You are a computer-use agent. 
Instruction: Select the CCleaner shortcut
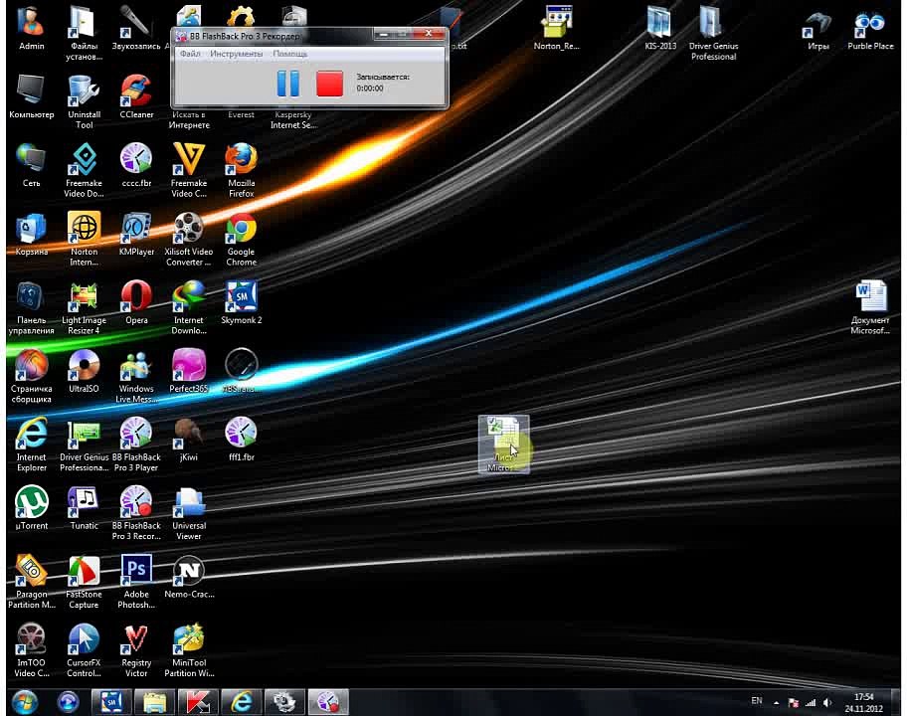[x=136, y=96]
